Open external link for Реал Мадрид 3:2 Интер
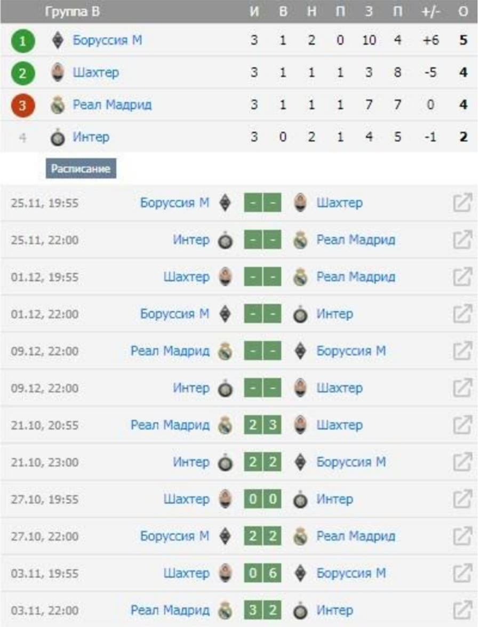Screen dimensions: 480x627 click(462, 610)
